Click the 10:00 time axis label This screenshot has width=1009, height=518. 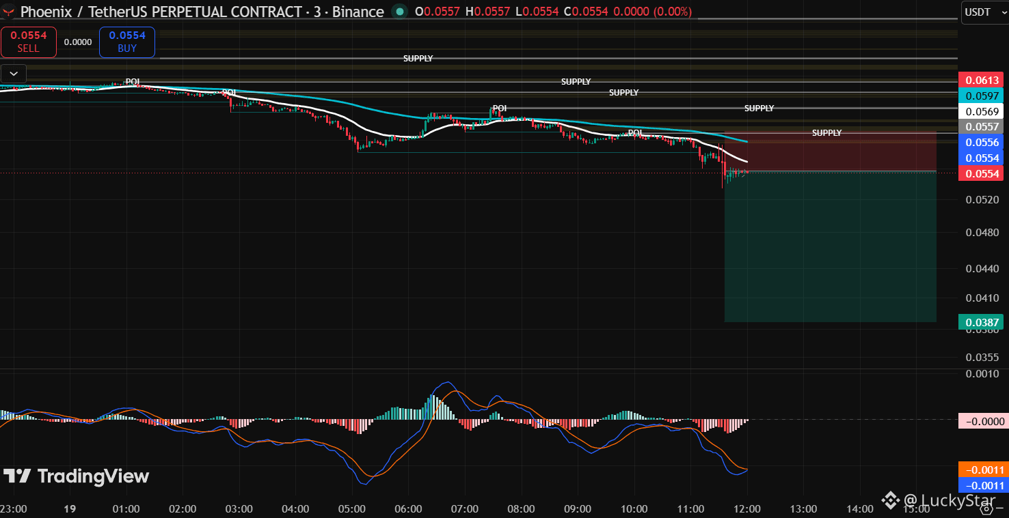[x=634, y=508]
